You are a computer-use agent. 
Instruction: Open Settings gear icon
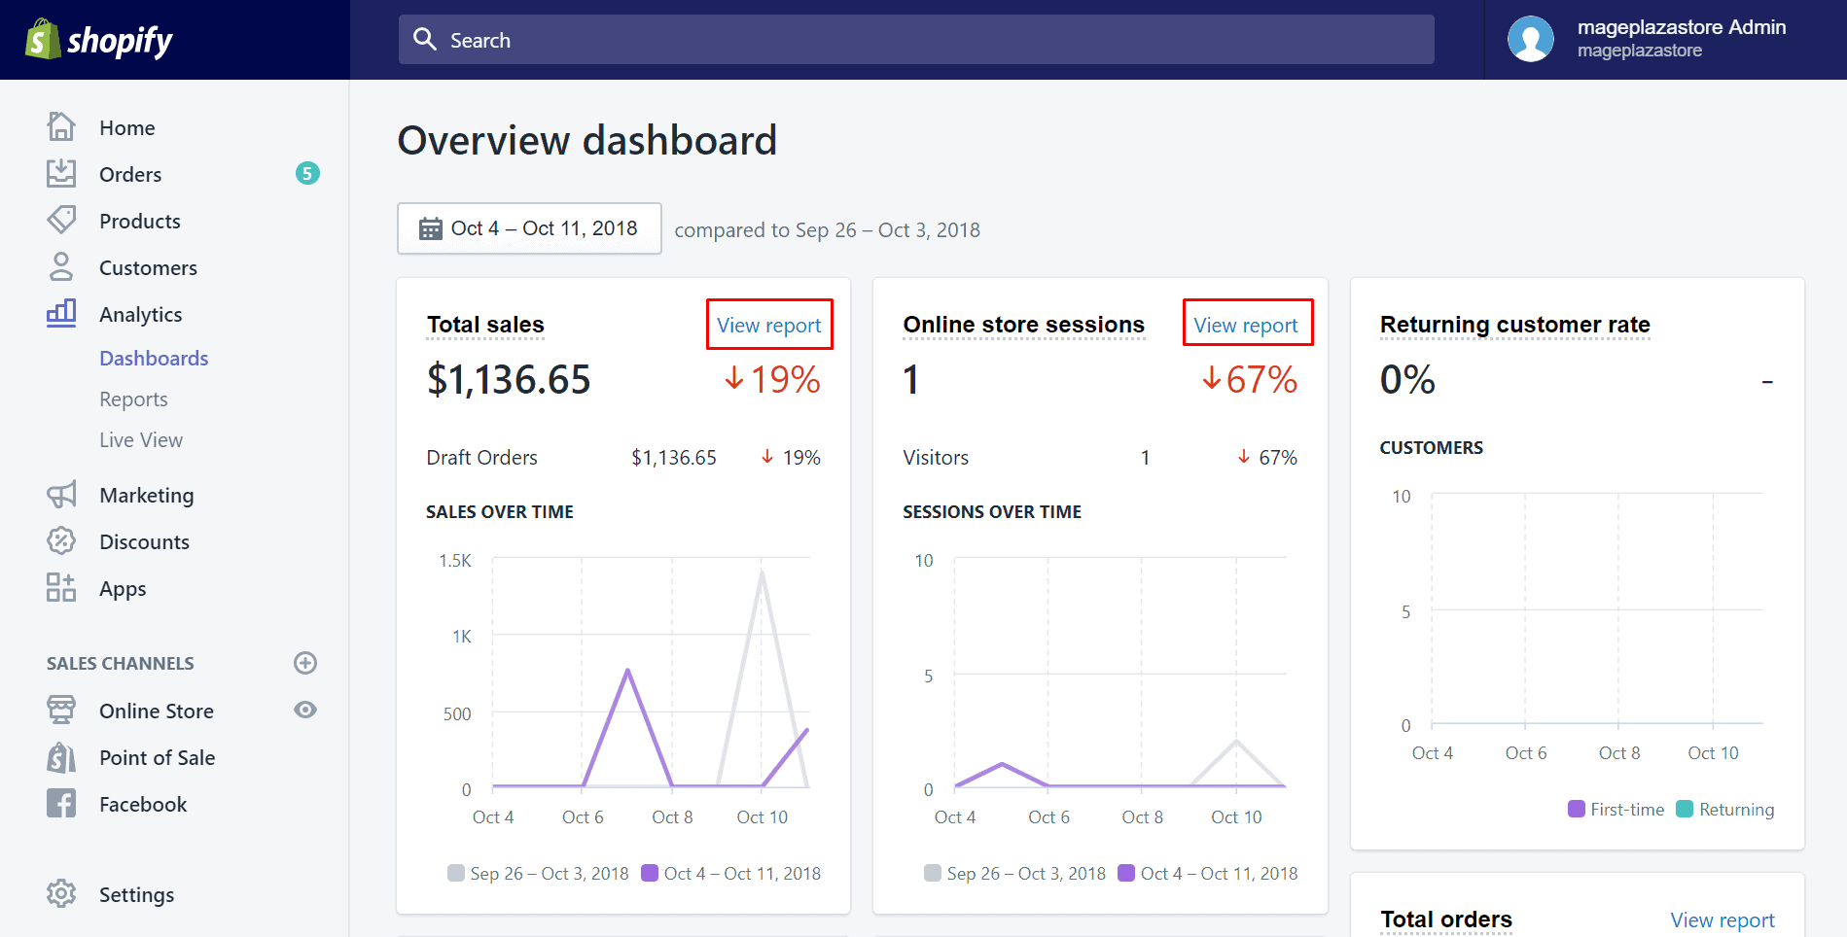[x=61, y=893]
